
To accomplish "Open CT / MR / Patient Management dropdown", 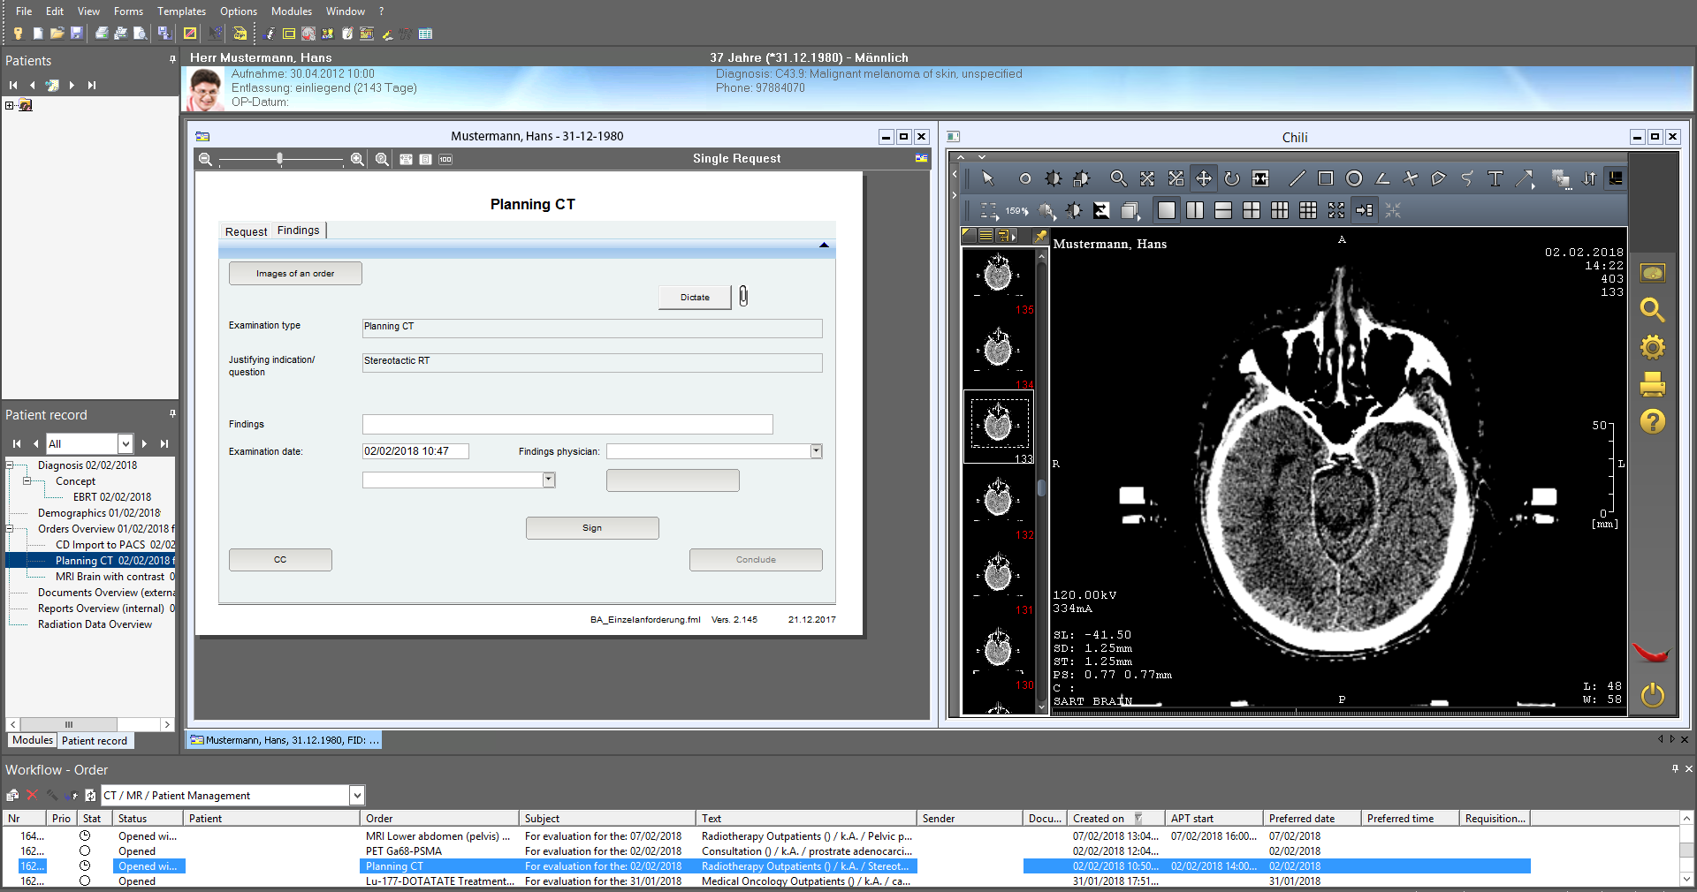I will (357, 795).
